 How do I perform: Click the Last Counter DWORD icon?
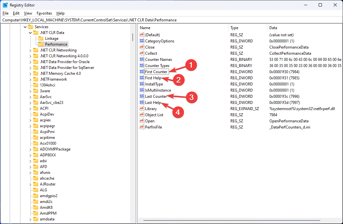tap(142, 96)
